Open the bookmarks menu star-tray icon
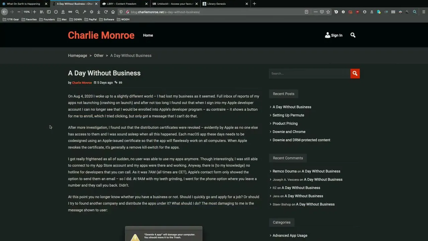The height and width of the screenshot is (241, 428). tap(63, 12)
